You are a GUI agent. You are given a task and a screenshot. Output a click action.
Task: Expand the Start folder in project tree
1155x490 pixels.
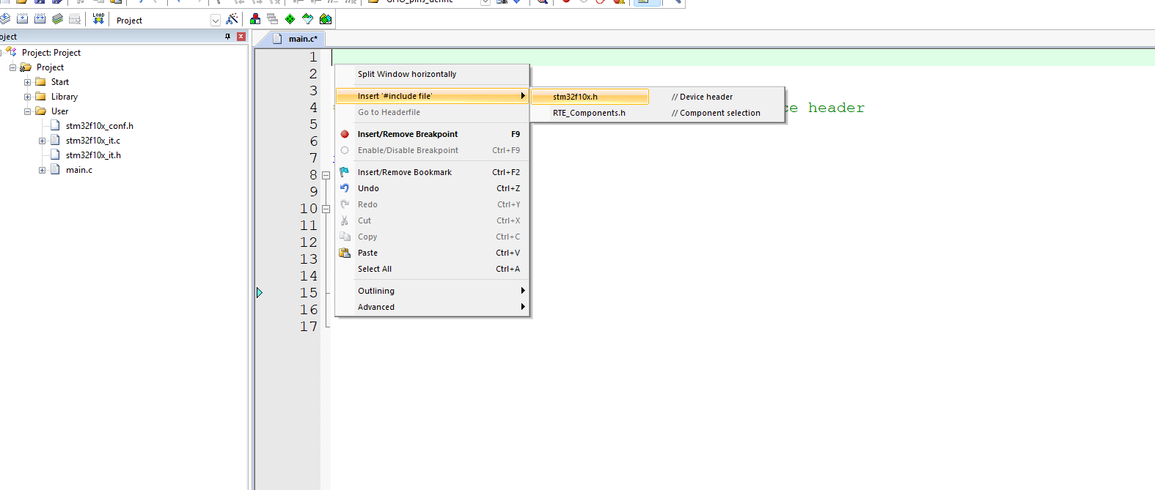[x=27, y=82]
